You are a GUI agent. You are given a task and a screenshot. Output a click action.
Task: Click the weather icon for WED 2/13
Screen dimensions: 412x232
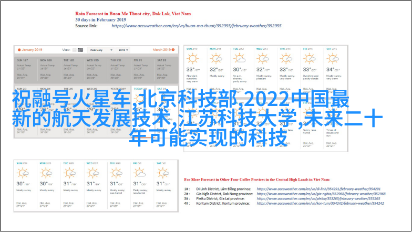click(263, 59)
